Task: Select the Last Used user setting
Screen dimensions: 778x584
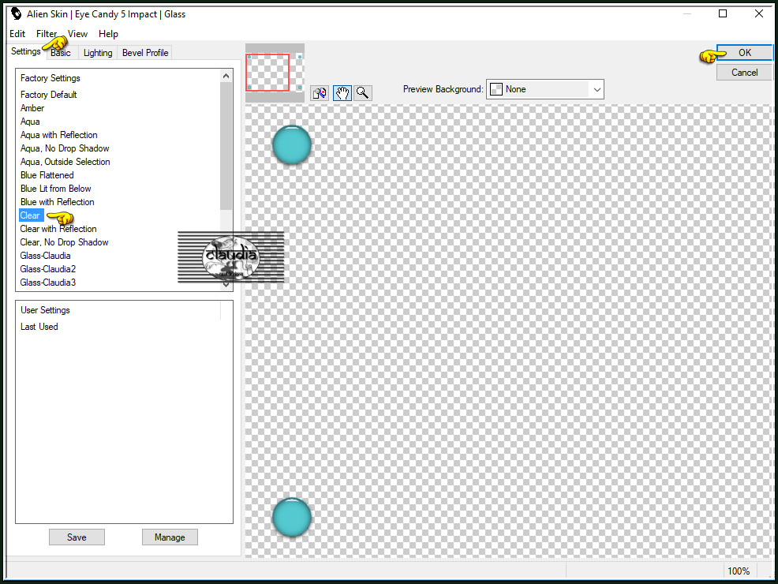Action: coord(39,327)
